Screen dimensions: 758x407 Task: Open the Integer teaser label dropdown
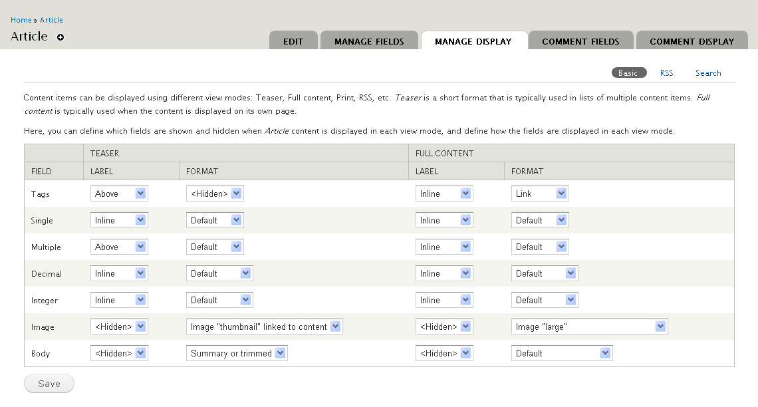119,299
